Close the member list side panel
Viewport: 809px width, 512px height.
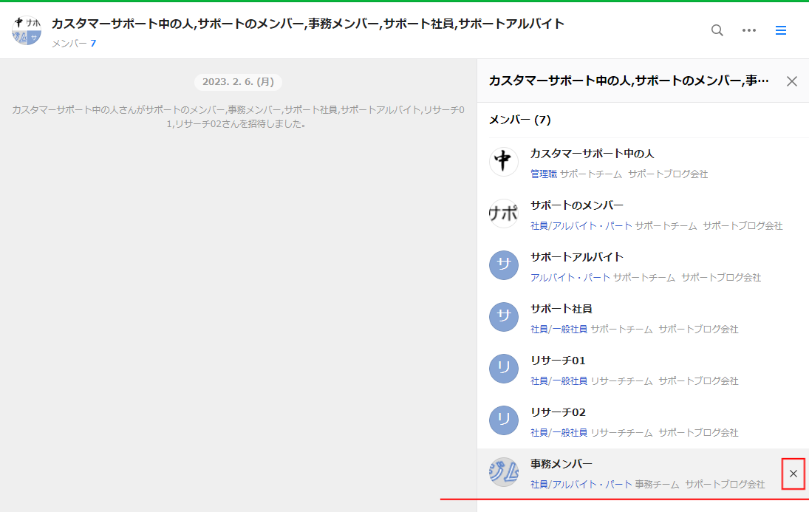tap(792, 81)
